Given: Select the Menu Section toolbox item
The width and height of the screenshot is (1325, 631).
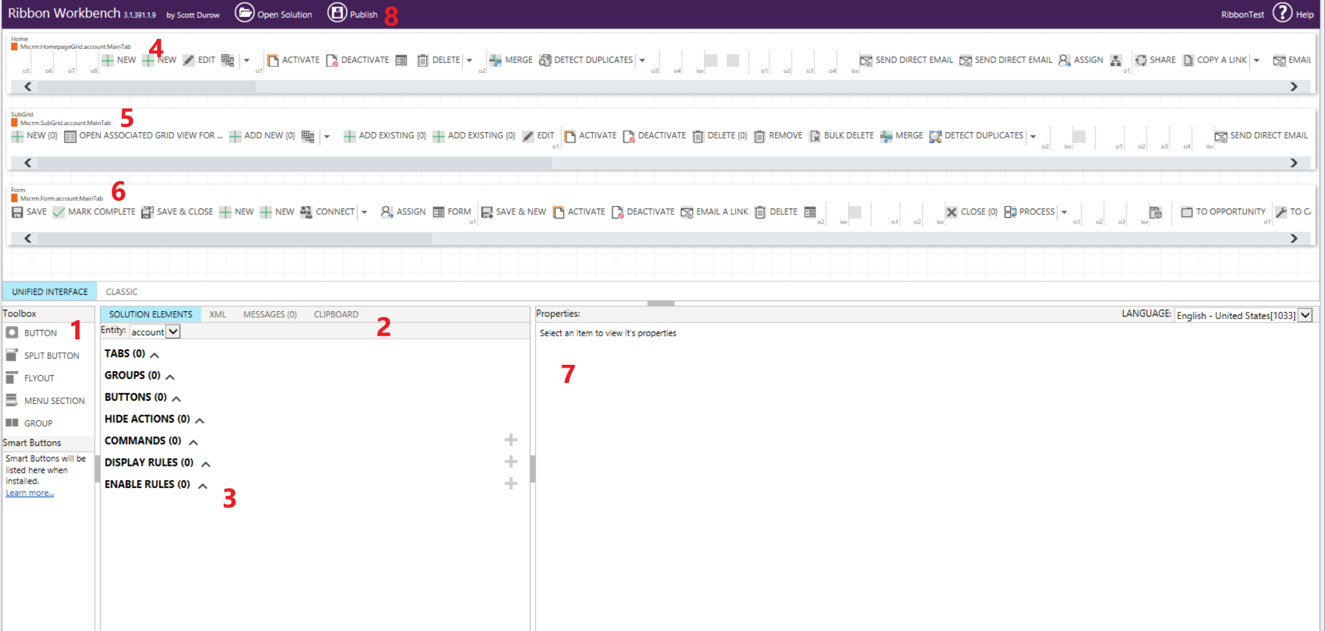Looking at the screenshot, I should [45, 401].
